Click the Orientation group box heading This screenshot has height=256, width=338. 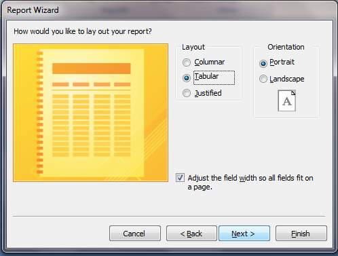(286, 47)
